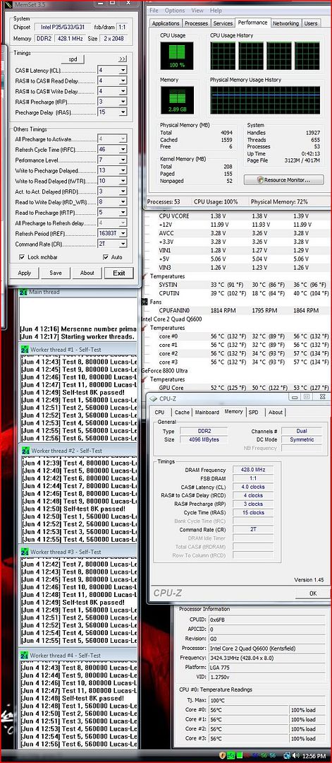The width and height of the screenshot is (332, 763).
Task: Click the About button in MemSet
Action: [x=87, y=273]
